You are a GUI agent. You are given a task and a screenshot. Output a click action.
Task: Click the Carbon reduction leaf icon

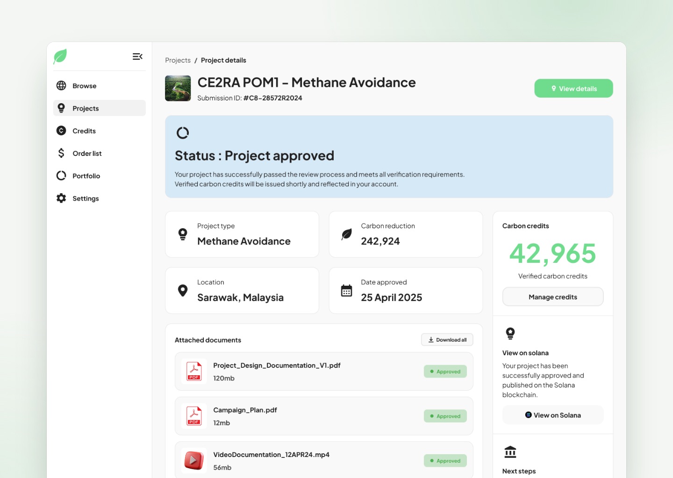pyautogui.click(x=347, y=234)
